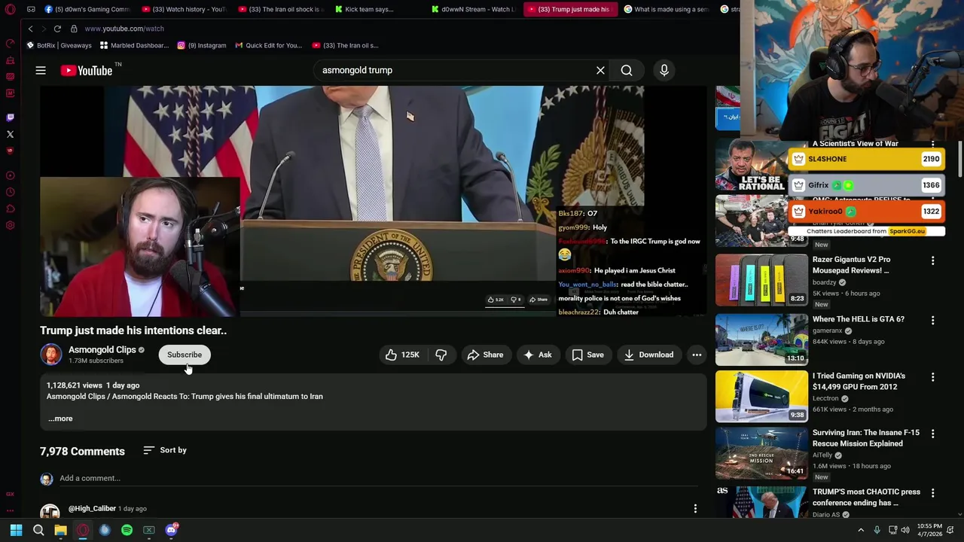
Task: Click the browser address bar URL
Action: 124,29
